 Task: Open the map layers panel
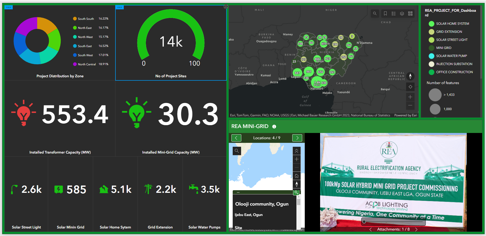[402, 14]
